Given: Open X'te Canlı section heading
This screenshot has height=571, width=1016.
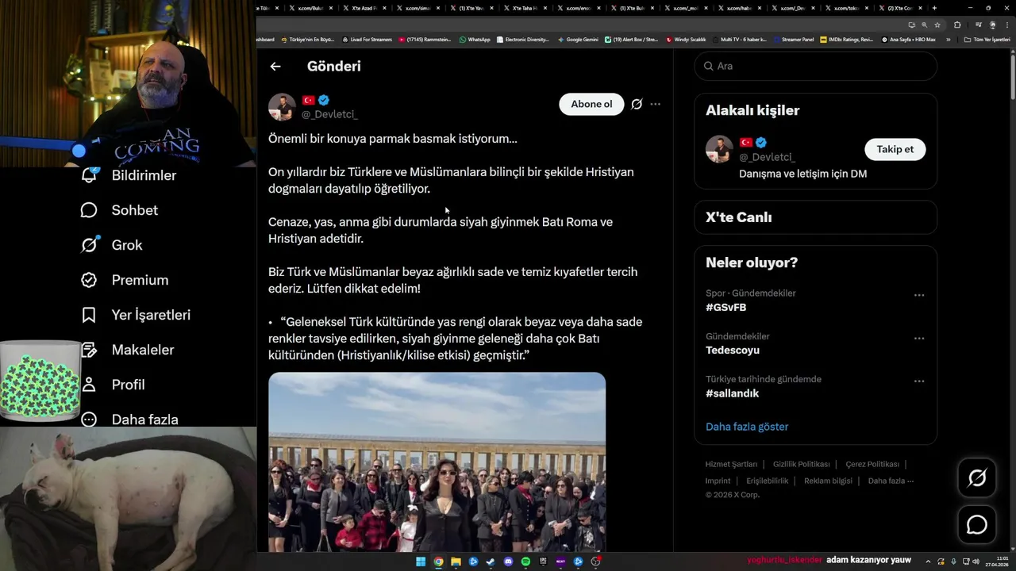Looking at the screenshot, I should coord(738,217).
